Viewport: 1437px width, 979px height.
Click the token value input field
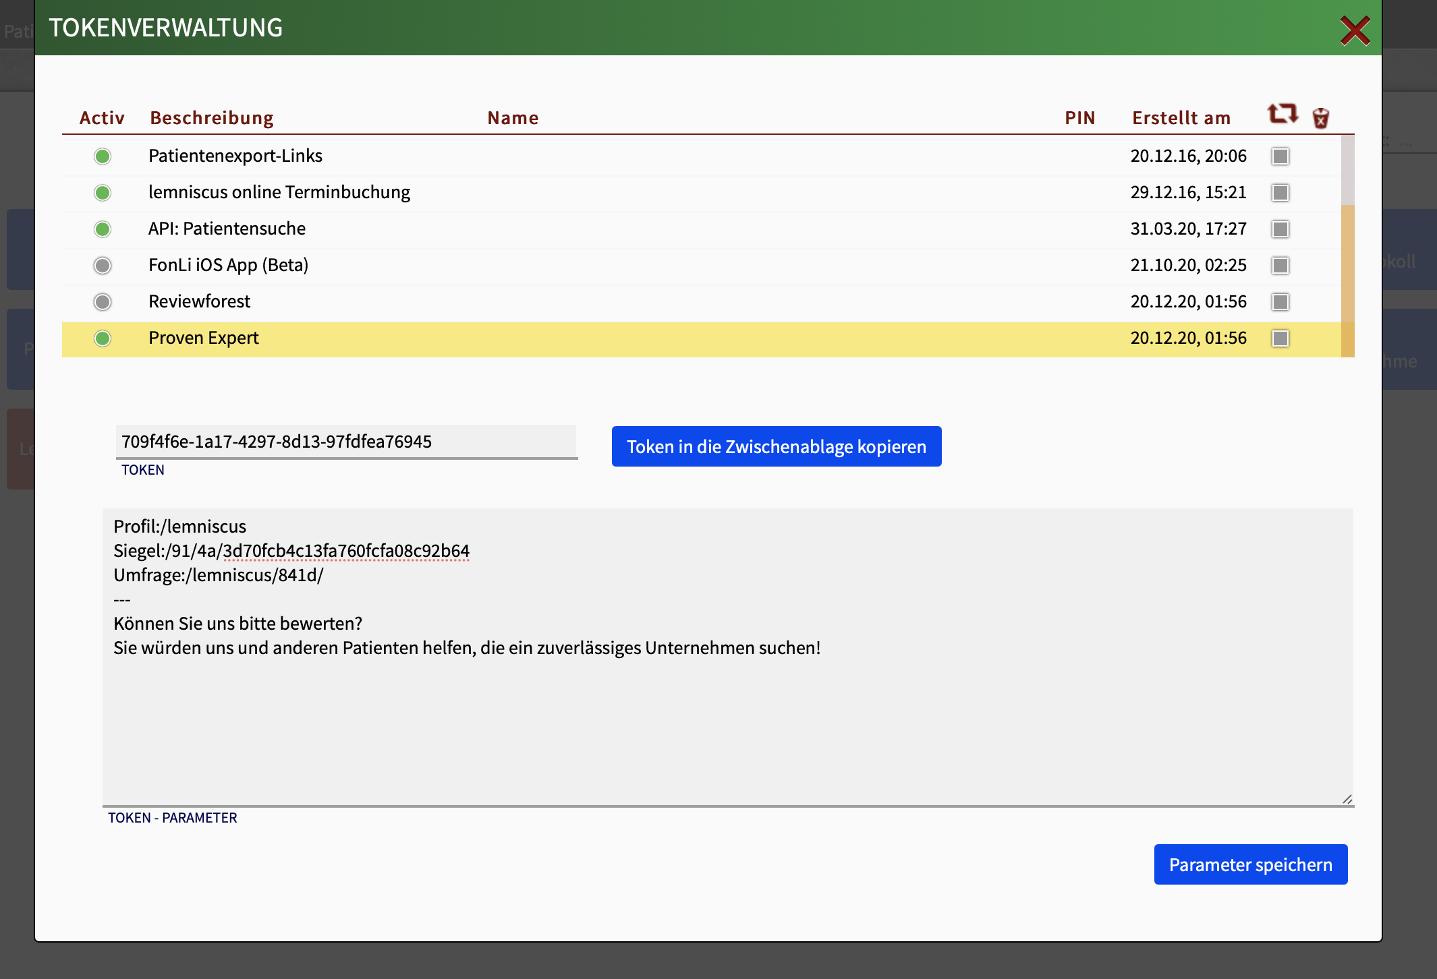(346, 442)
